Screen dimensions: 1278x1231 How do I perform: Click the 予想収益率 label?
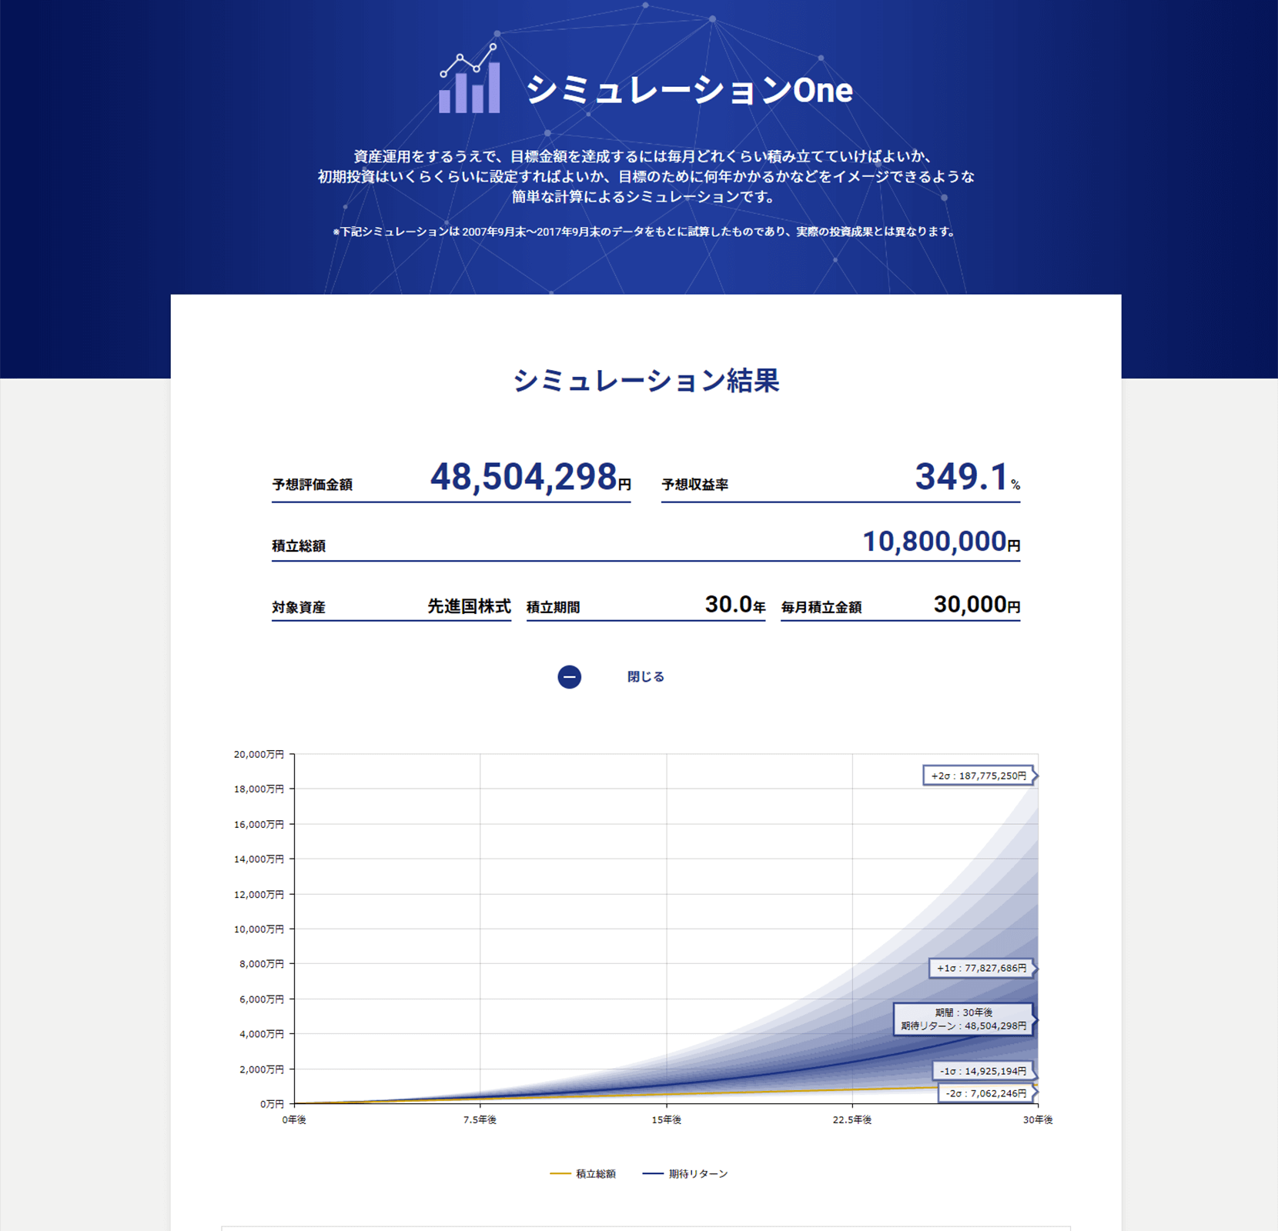[x=695, y=485]
